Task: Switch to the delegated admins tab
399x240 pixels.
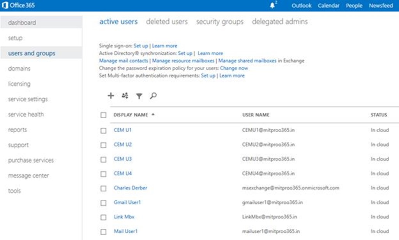Action: click(x=280, y=21)
